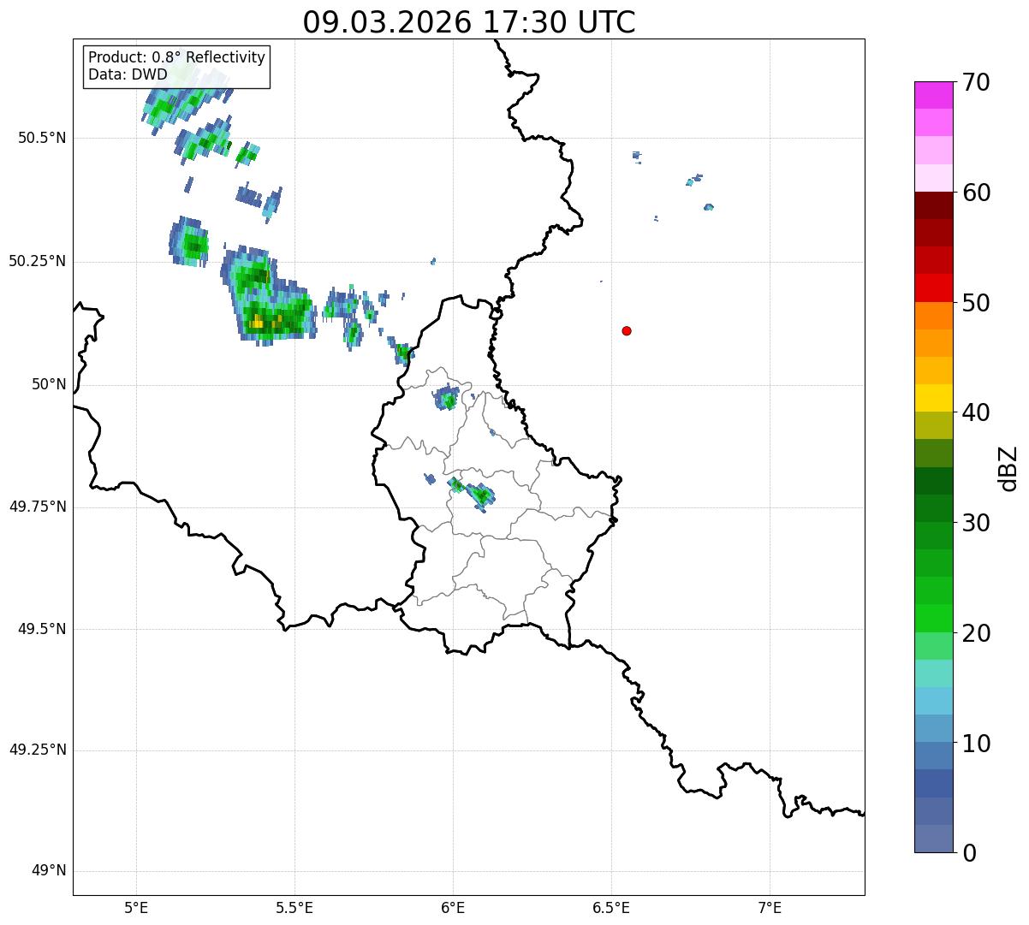Image resolution: width=1029 pixels, height=925 pixels.
Task: Click the Product: 0.8° Reflectivity label
Action: pos(177,57)
